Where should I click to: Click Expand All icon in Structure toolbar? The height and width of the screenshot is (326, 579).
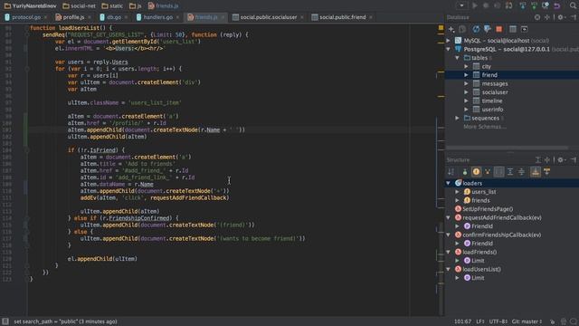(510, 171)
